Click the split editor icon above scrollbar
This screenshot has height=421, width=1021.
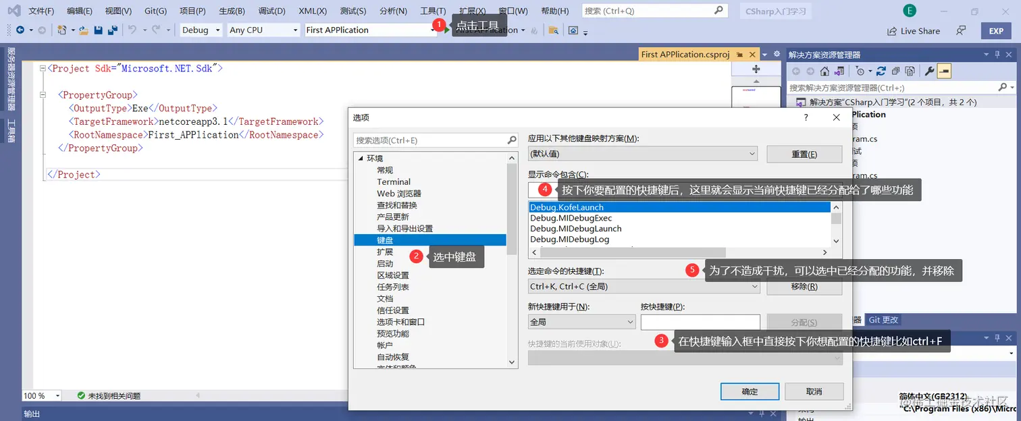tap(756, 69)
